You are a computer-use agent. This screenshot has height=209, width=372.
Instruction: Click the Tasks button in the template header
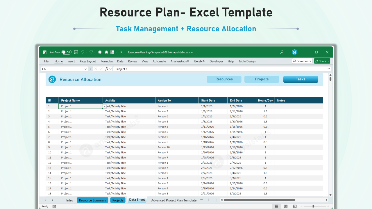click(301, 79)
